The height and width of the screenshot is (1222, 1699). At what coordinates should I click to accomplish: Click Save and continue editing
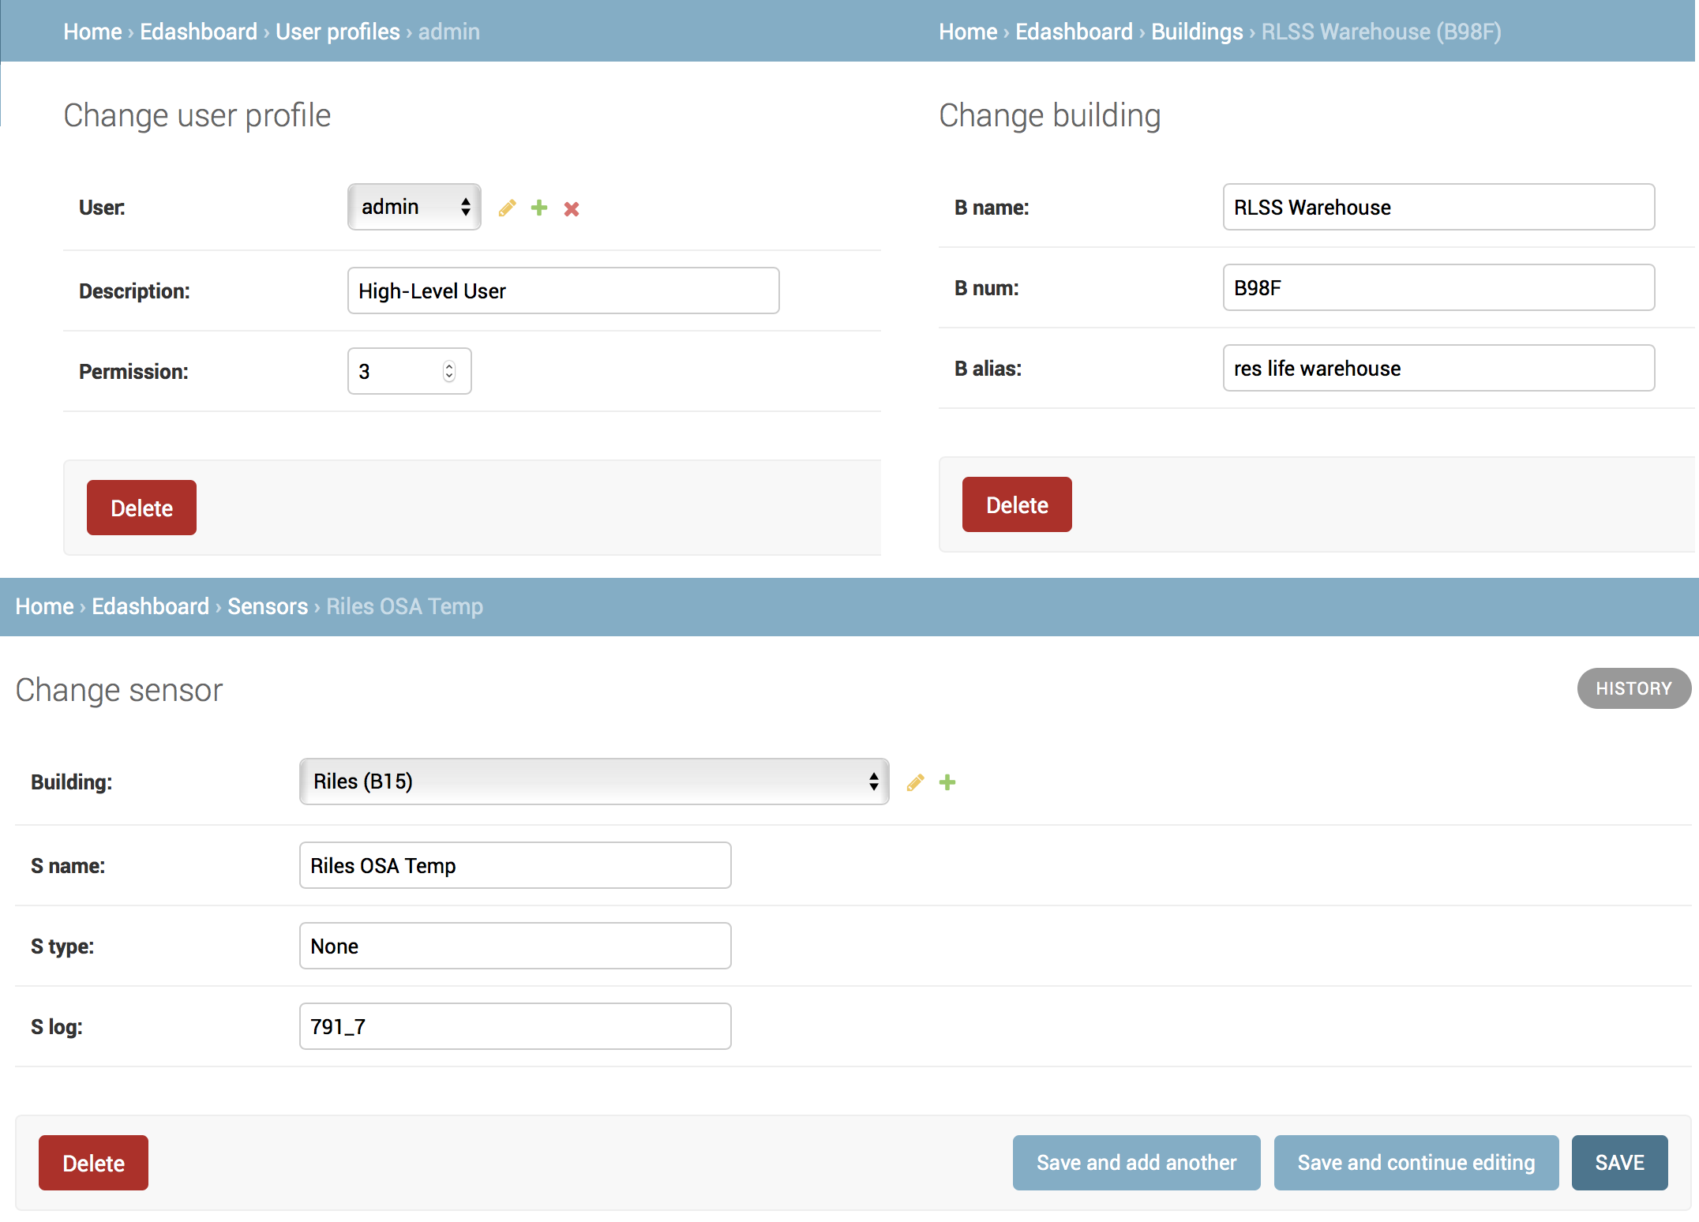[x=1416, y=1163]
